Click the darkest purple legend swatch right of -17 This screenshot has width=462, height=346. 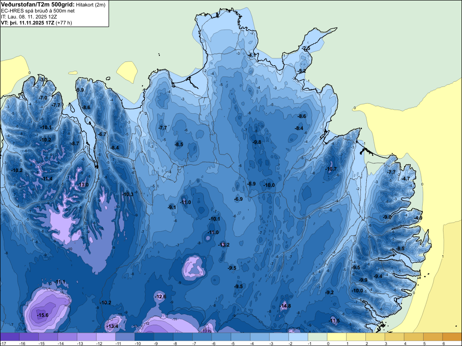(10, 337)
